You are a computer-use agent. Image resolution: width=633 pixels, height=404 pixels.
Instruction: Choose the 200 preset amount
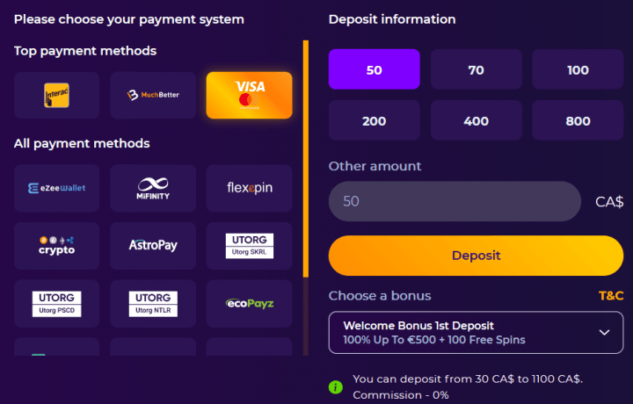click(x=375, y=120)
